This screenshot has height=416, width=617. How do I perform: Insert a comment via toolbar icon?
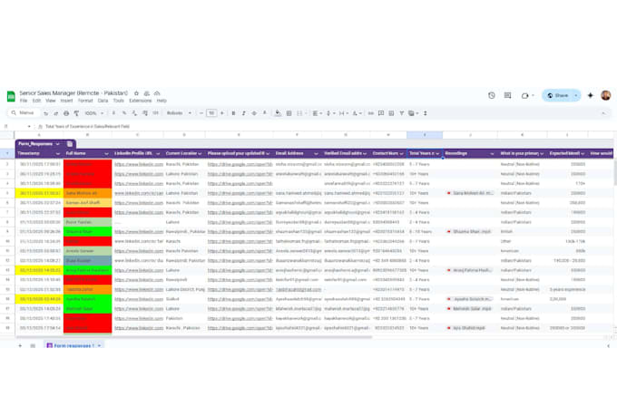pos(381,113)
